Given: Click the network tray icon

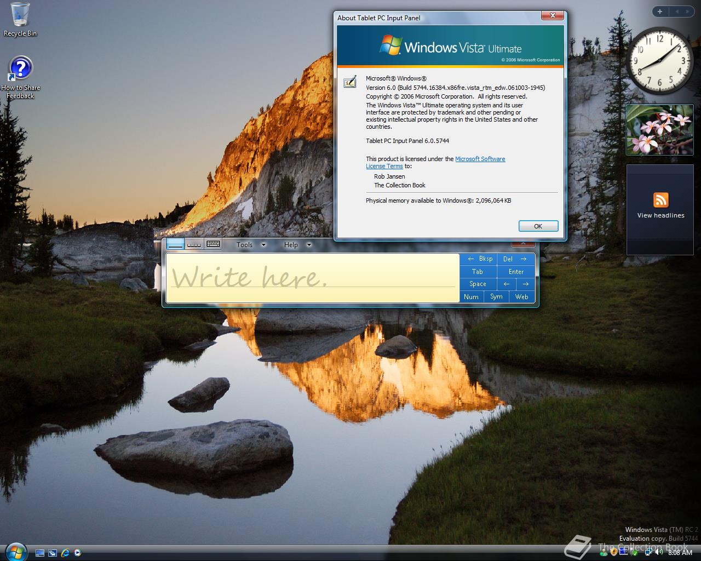Looking at the screenshot, I should coord(648,552).
